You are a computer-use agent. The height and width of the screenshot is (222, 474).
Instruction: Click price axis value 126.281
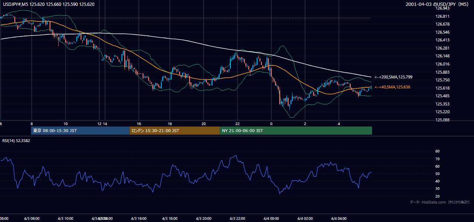point(442,48)
